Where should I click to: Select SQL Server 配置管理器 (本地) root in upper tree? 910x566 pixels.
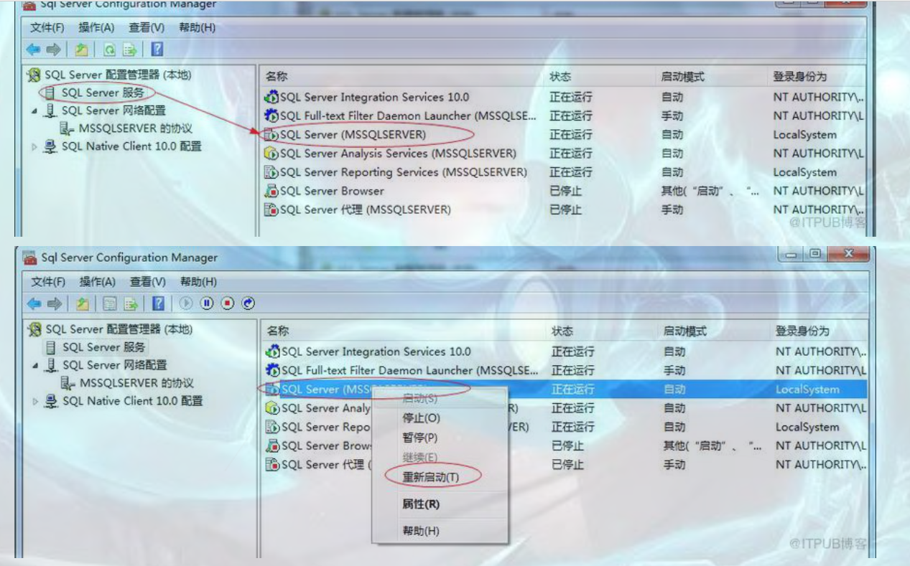[118, 75]
